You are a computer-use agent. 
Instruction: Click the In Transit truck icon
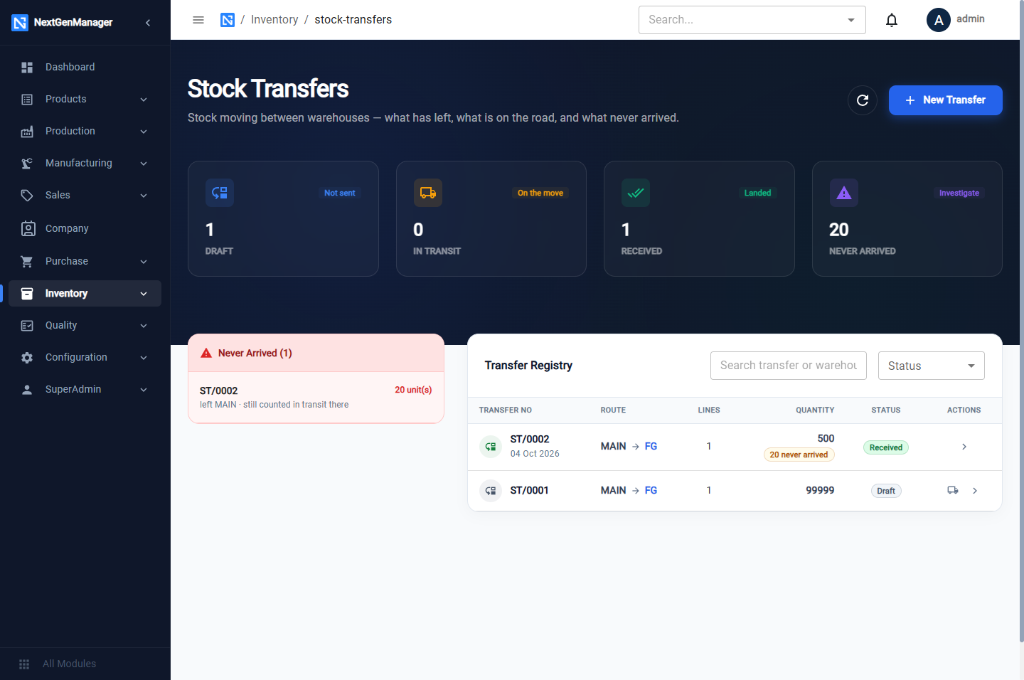pyautogui.click(x=428, y=193)
